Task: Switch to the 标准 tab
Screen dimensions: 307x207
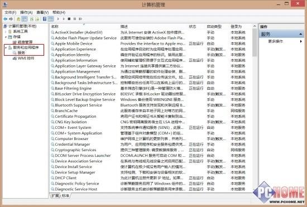Action: (65, 195)
